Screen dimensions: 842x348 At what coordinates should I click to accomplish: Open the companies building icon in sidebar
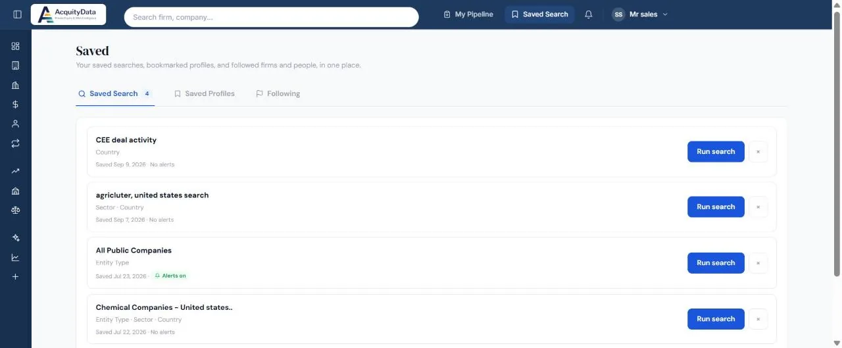pyautogui.click(x=16, y=66)
